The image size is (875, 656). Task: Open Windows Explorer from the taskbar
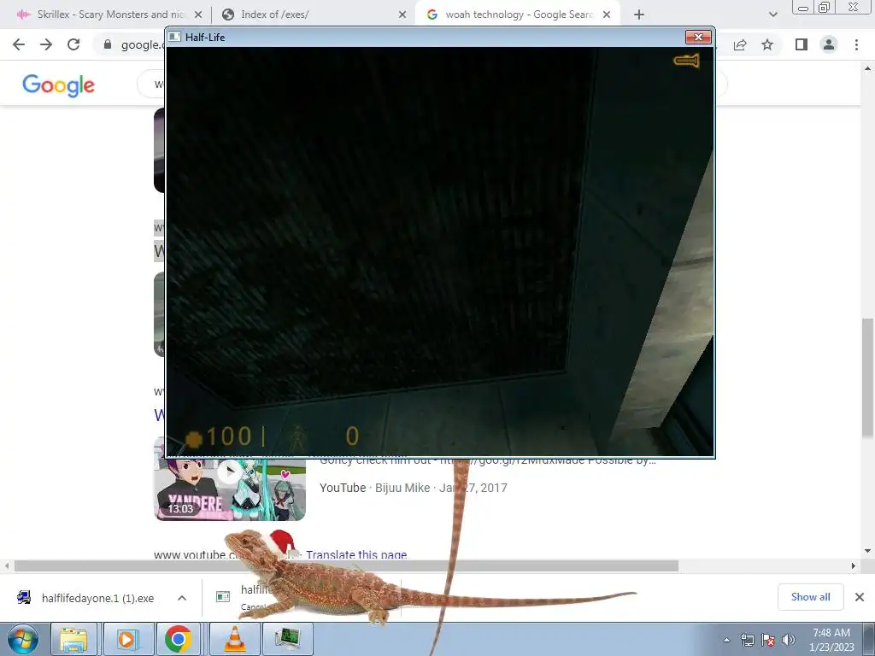click(x=73, y=639)
